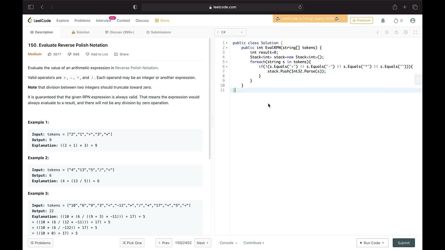This screenshot has width=445, height=250.
Task: Click the streak flame icon
Action: click(x=396, y=20)
